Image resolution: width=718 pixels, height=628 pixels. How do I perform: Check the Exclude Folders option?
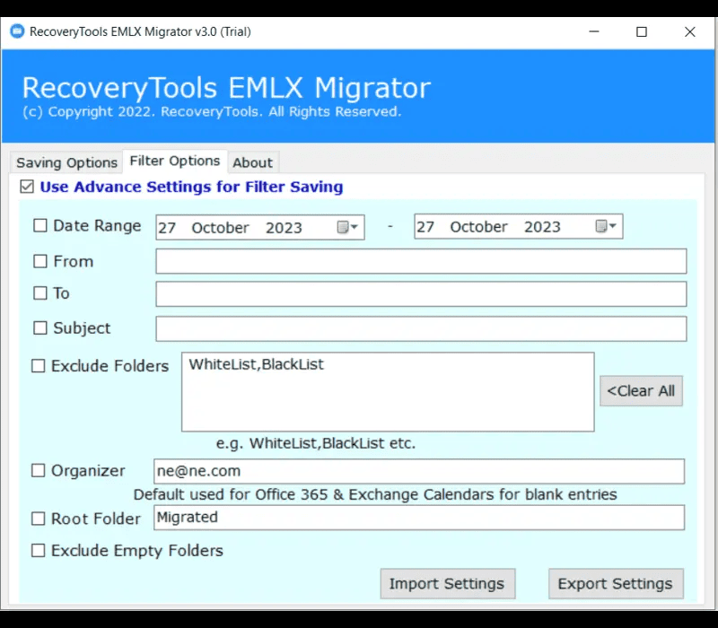[x=38, y=366]
